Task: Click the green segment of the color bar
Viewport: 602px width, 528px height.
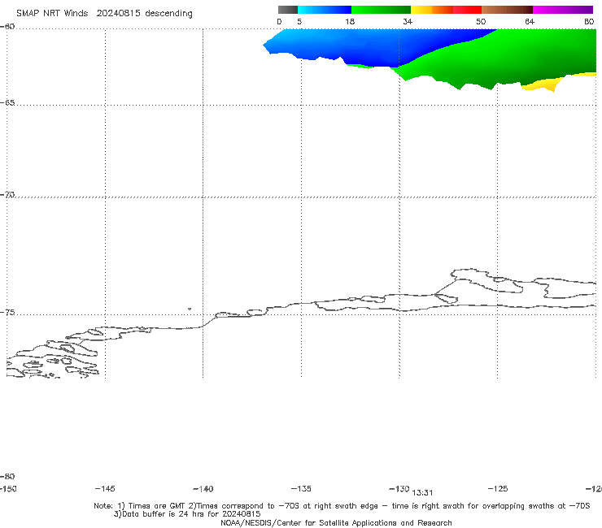Action: [381, 10]
